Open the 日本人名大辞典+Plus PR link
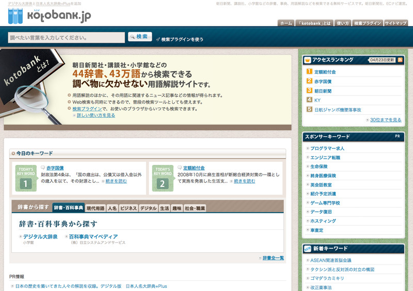Image resolution: width=413 pixels, height=291 pixels. (x=91, y=286)
